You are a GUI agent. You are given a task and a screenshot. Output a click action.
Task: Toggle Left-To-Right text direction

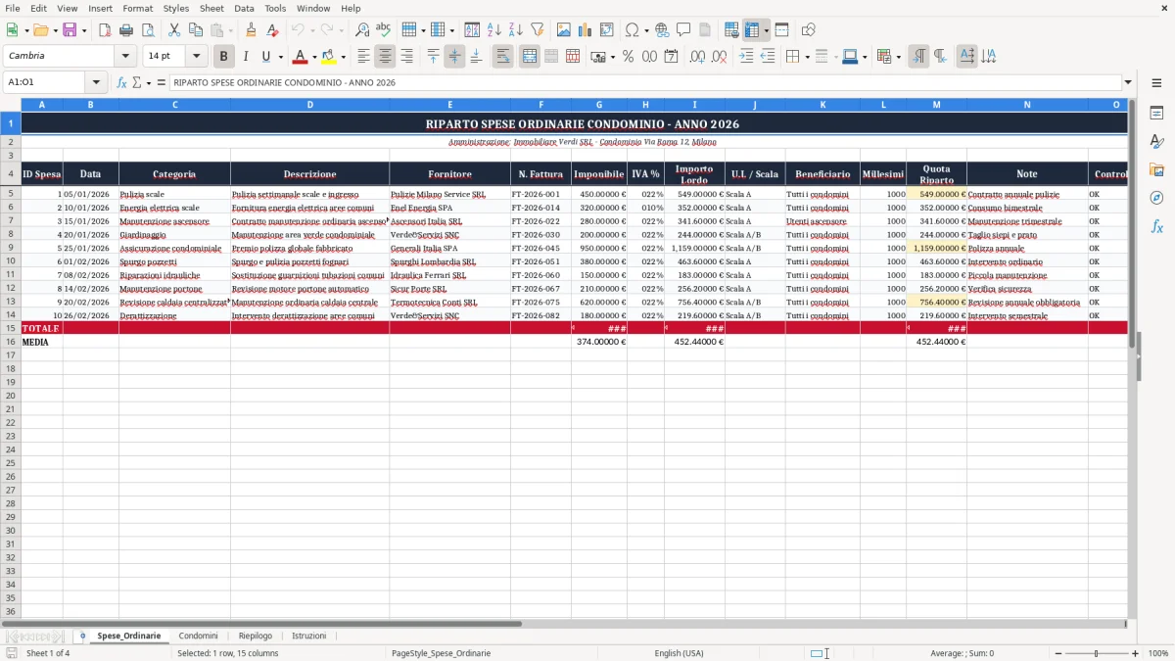click(x=918, y=57)
